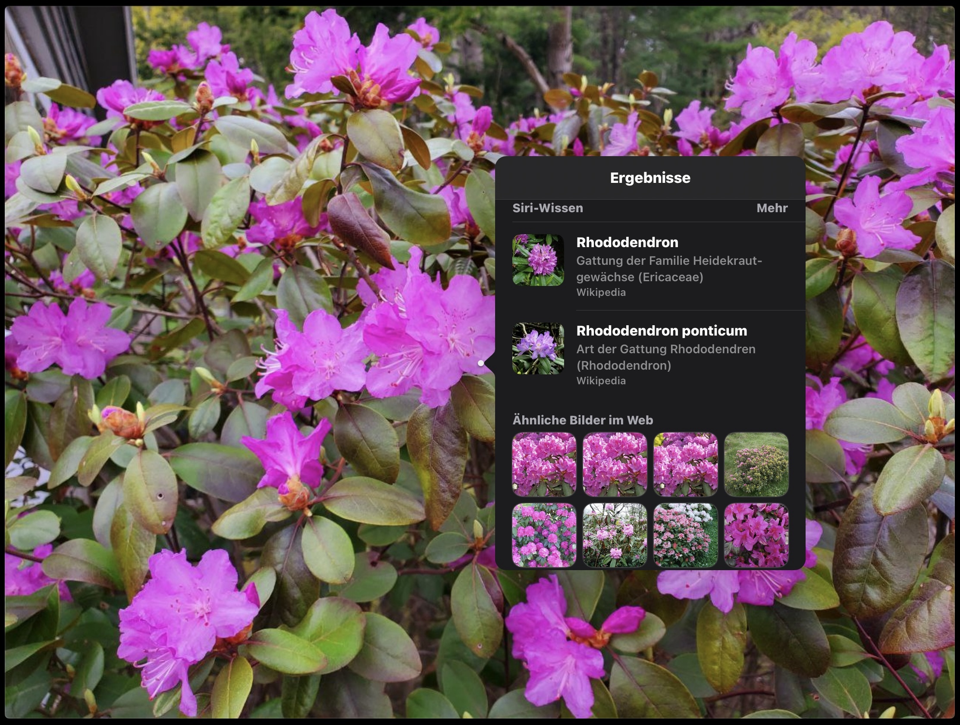Click the Ergebnisse popover title
Screen dimensions: 960x725
(650, 178)
